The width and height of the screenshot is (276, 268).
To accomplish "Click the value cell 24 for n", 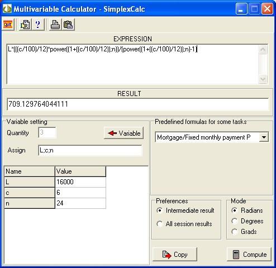I will click(80, 203).
